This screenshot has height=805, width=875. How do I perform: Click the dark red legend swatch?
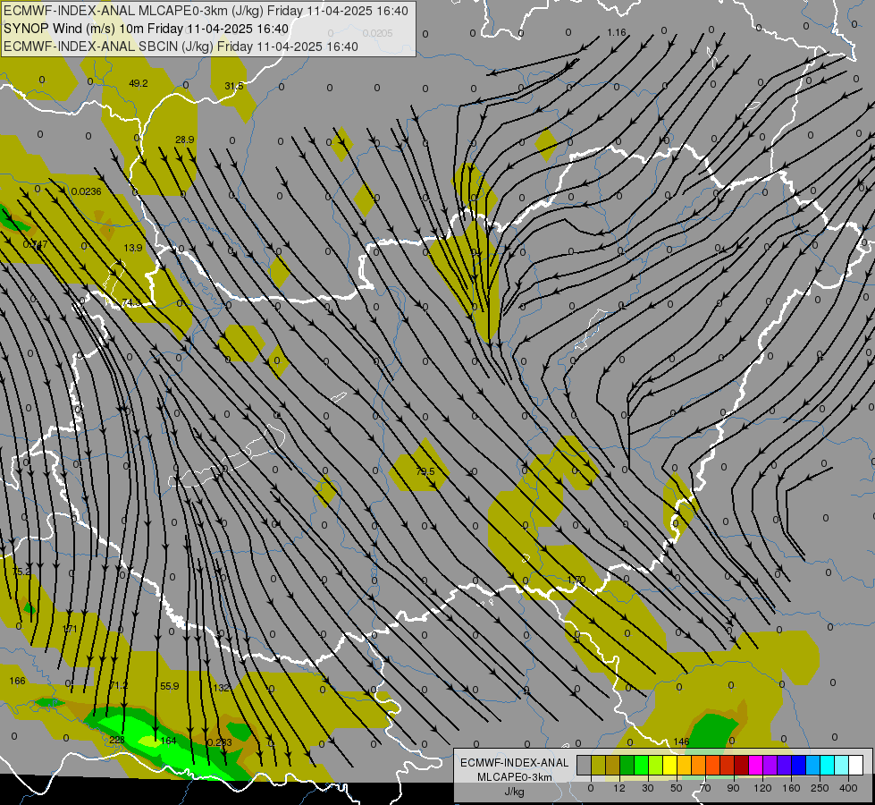742,765
